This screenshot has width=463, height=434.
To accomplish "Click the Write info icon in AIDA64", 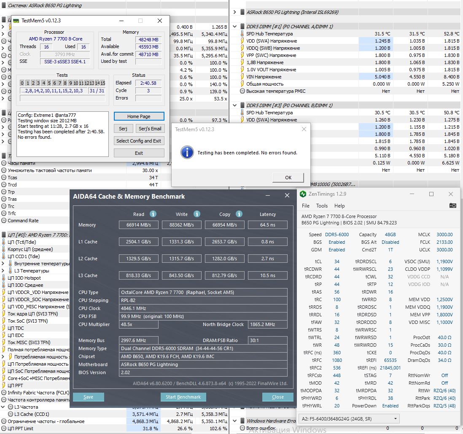I will (197, 214).
